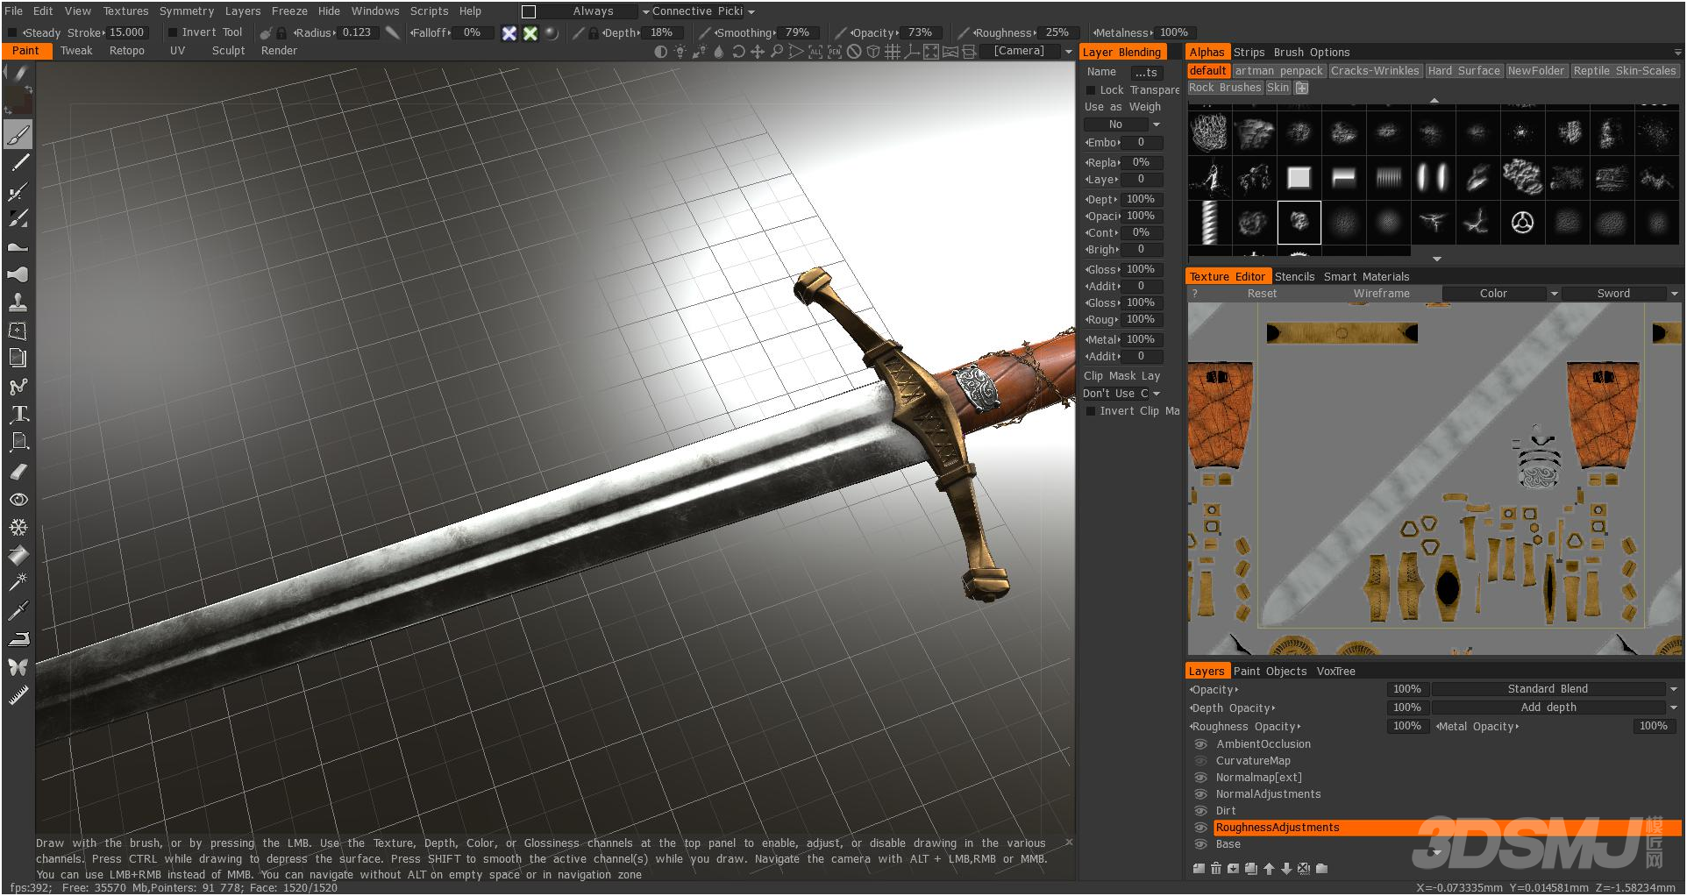Open the Sword dropdown in Texture Editor
This screenshot has width=1687, height=896.
[x=1620, y=294]
